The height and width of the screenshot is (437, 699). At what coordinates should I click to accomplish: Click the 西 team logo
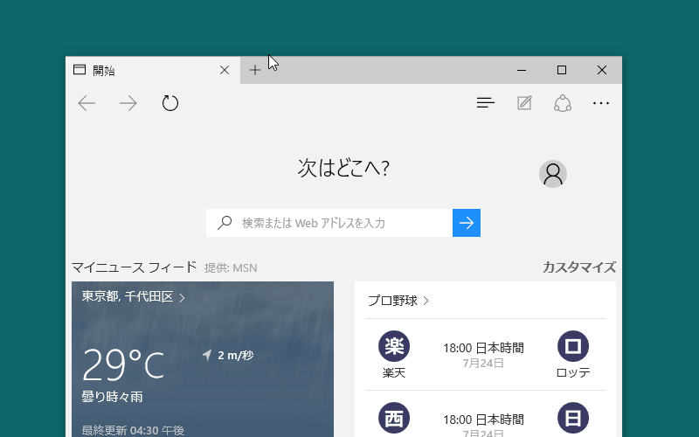click(x=394, y=419)
